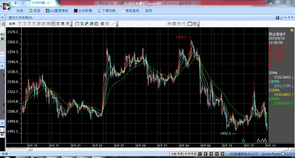Select the single-pane layout icon
The width and height of the screenshot is (295, 158).
[190, 23]
